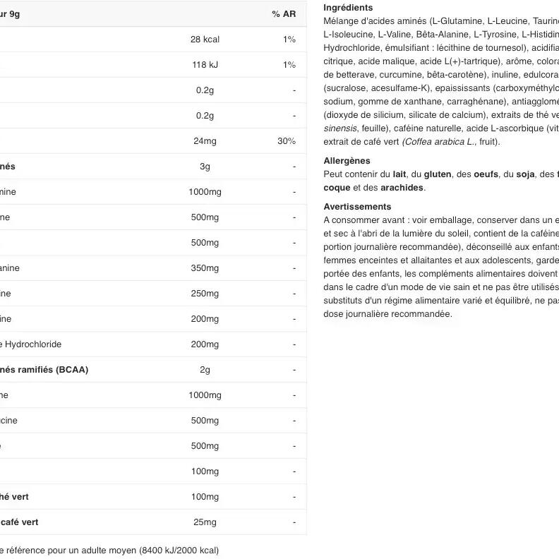Click the Avertissements heading
The width and height of the screenshot is (559, 559).
coord(357,207)
